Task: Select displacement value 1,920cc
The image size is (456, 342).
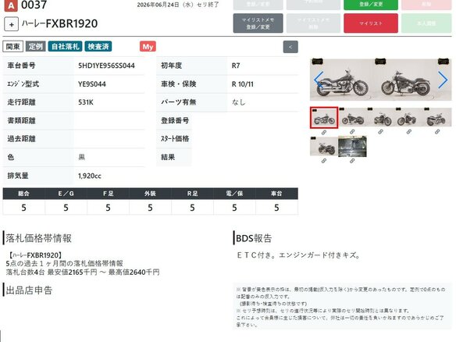Action: 90,176
